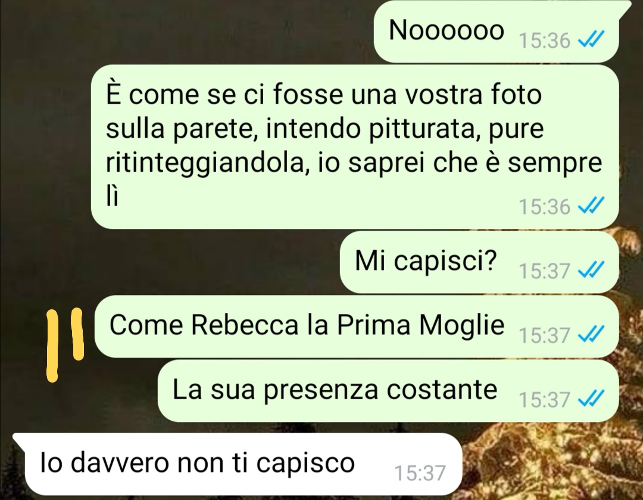643x500 pixels.
Task: Tap the golden tree wallpaper background area
Action: click(x=550, y=459)
